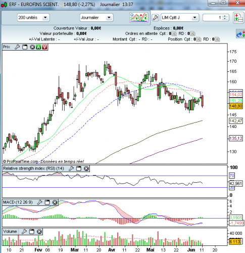This screenshot has width=245, height=253.
Task: Open the indicators chart icon in toolbar
Action: (x=139, y=17)
